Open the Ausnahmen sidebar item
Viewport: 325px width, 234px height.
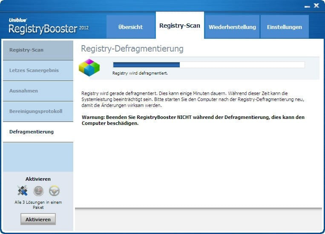38,91
